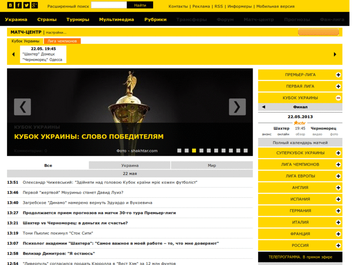Open the анонс link for Шахтер match
Viewport: 354px width, 265px height.
tap(267, 134)
